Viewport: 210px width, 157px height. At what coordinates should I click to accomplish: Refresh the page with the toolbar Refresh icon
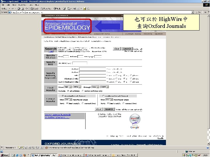[23, 9]
